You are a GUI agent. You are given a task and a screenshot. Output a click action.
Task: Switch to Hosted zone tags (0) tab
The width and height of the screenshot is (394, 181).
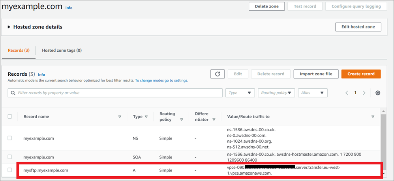62,50
